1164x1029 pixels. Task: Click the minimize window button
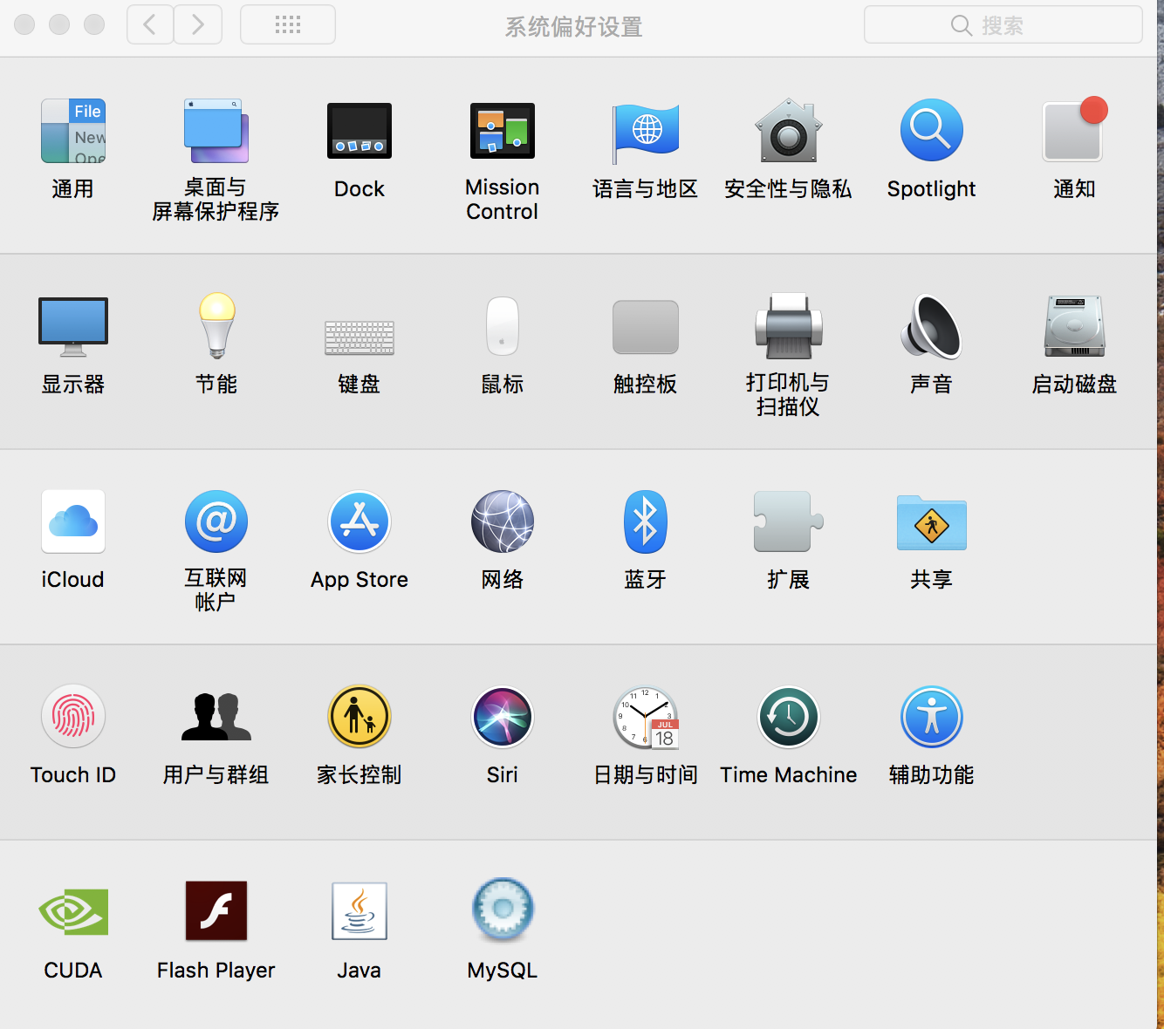[x=59, y=24]
